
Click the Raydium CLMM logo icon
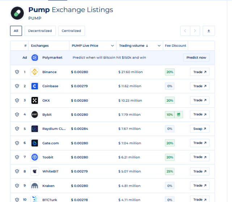click(35, 129)
